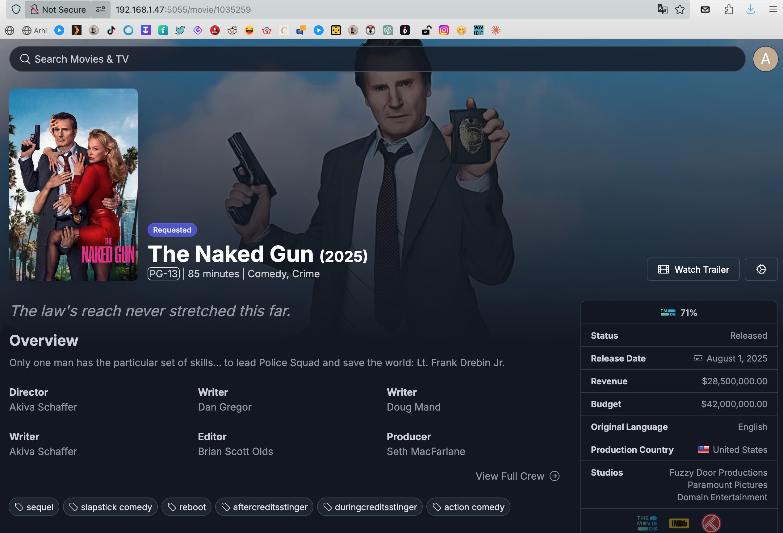Open the Crime genre link

[306, 274]
